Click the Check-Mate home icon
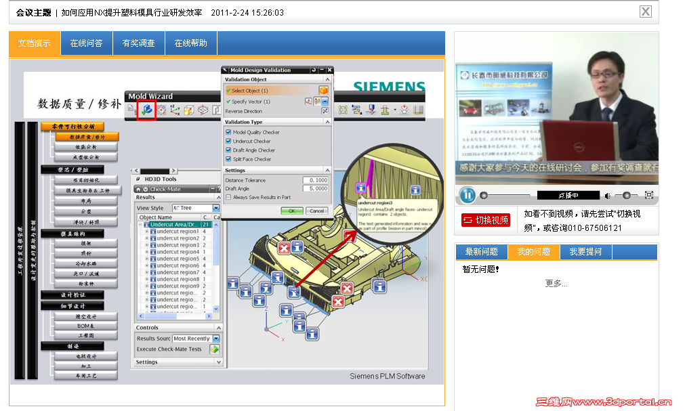 tap(138, 189)
